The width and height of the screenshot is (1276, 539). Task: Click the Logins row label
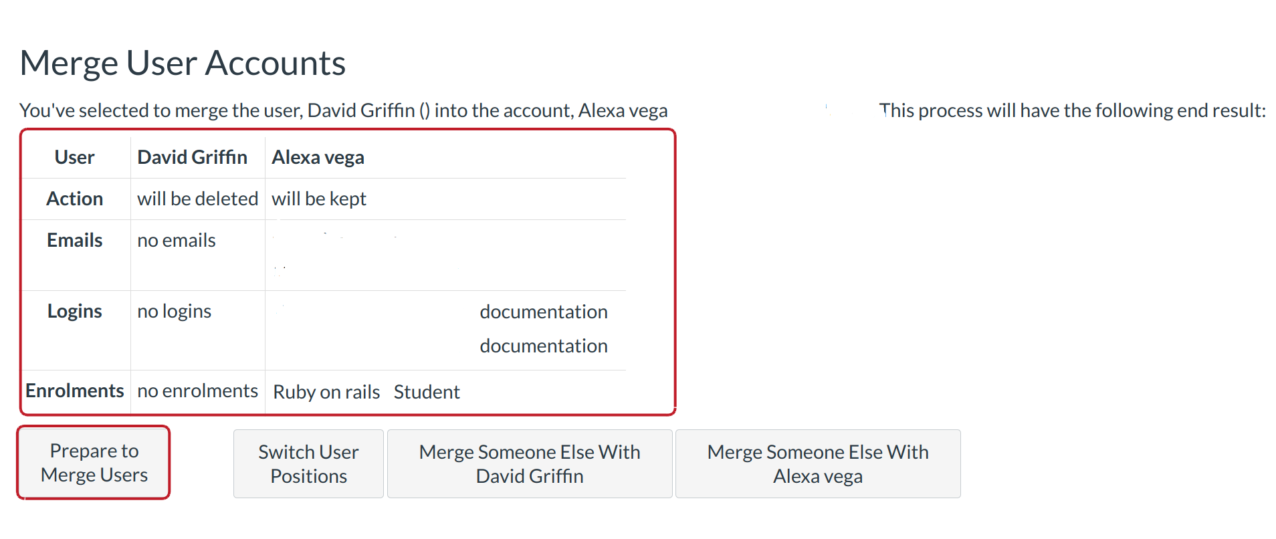tap(75, 311)
